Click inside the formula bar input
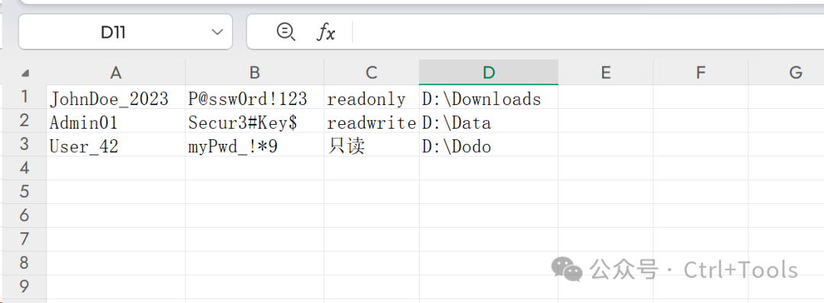Viewport: 824px width, 303px height. (587, 33)
